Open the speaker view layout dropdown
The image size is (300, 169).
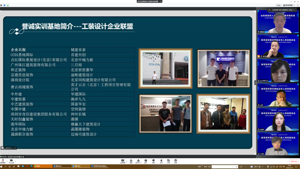(x=289, y=5)
